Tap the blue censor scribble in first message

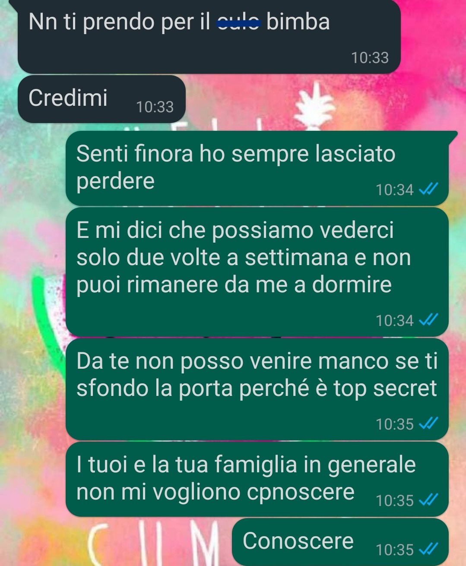239,22
